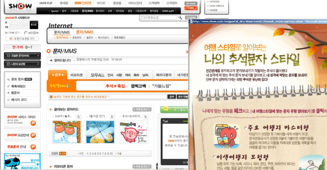Viewport: 327px width, 170px height.
Task: Click the circle icon left of the message search box
Action: pos(51,97)
